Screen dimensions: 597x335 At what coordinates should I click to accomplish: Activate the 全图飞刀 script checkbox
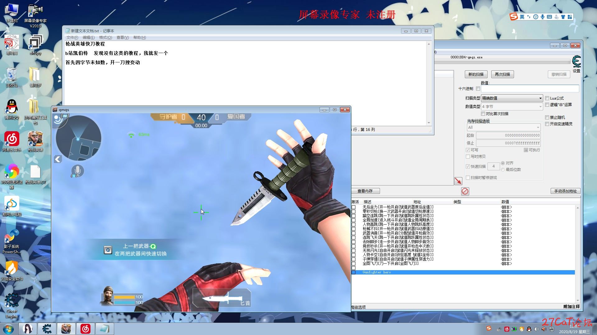pos(354,264)
